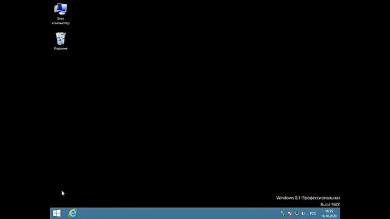The width and height of the screenshot is (390, 219).
Task: Click the volume speaker tray icon
Action: coord(303,214)
